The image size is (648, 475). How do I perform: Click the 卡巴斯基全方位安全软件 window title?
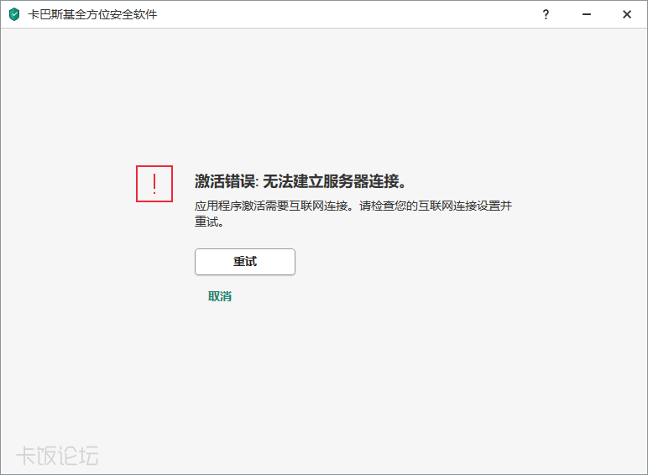click(x=92, y=14)
